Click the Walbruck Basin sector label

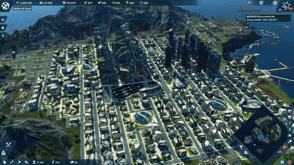coord(22,9)
